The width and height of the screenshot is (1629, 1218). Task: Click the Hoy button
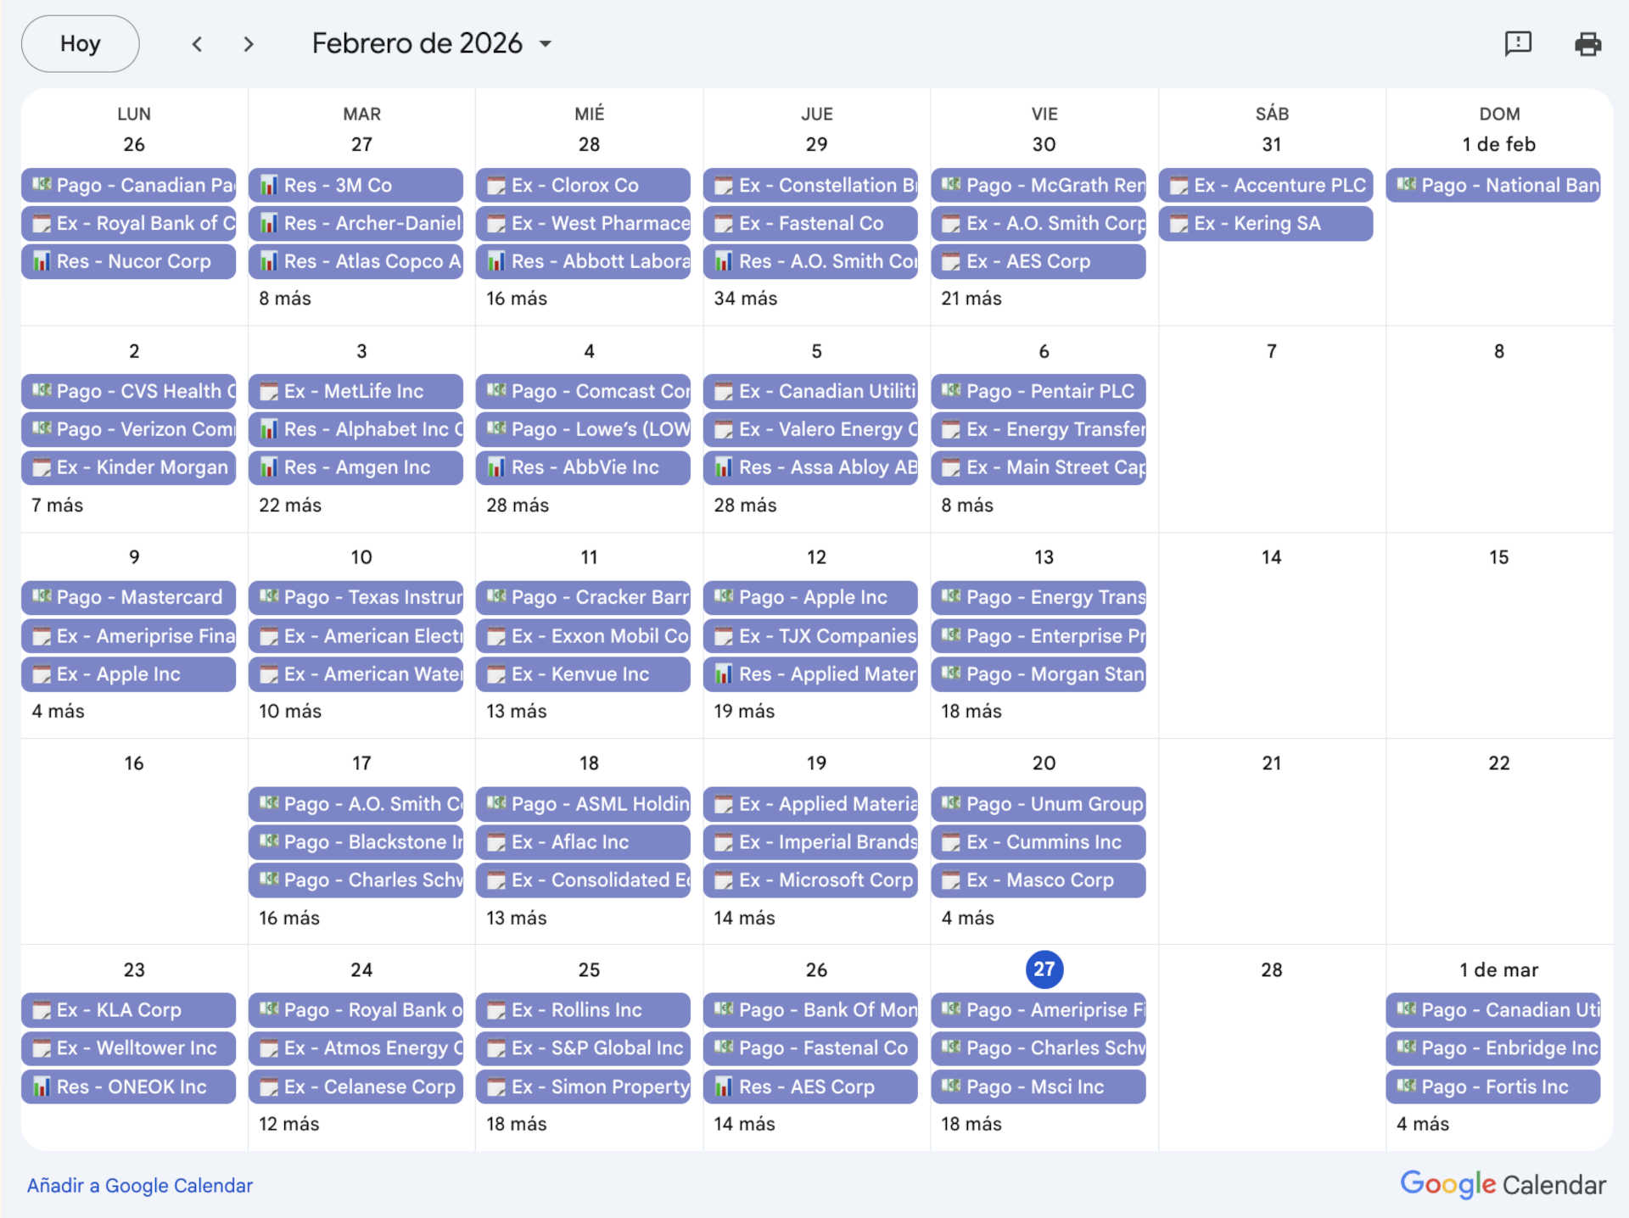pos(80,43)
